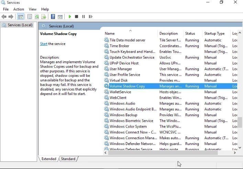Sort by the Status column header

193,33
